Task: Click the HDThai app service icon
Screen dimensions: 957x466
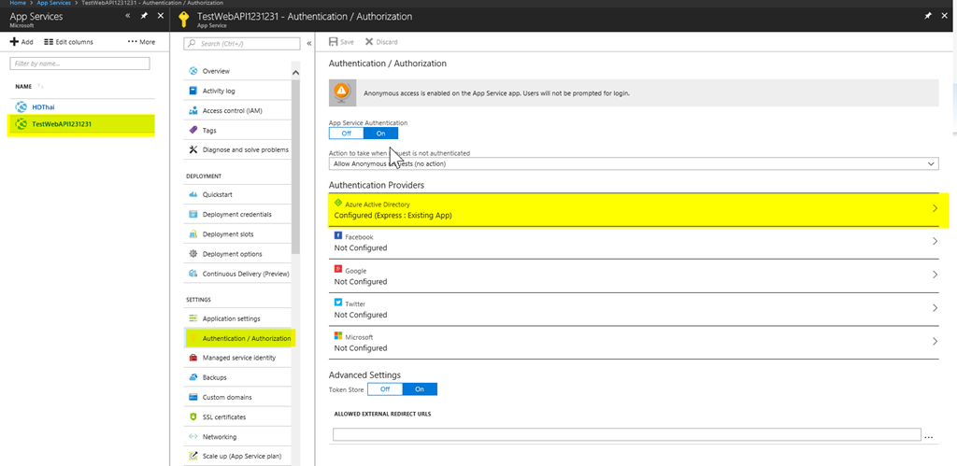Action: [21, 107]
